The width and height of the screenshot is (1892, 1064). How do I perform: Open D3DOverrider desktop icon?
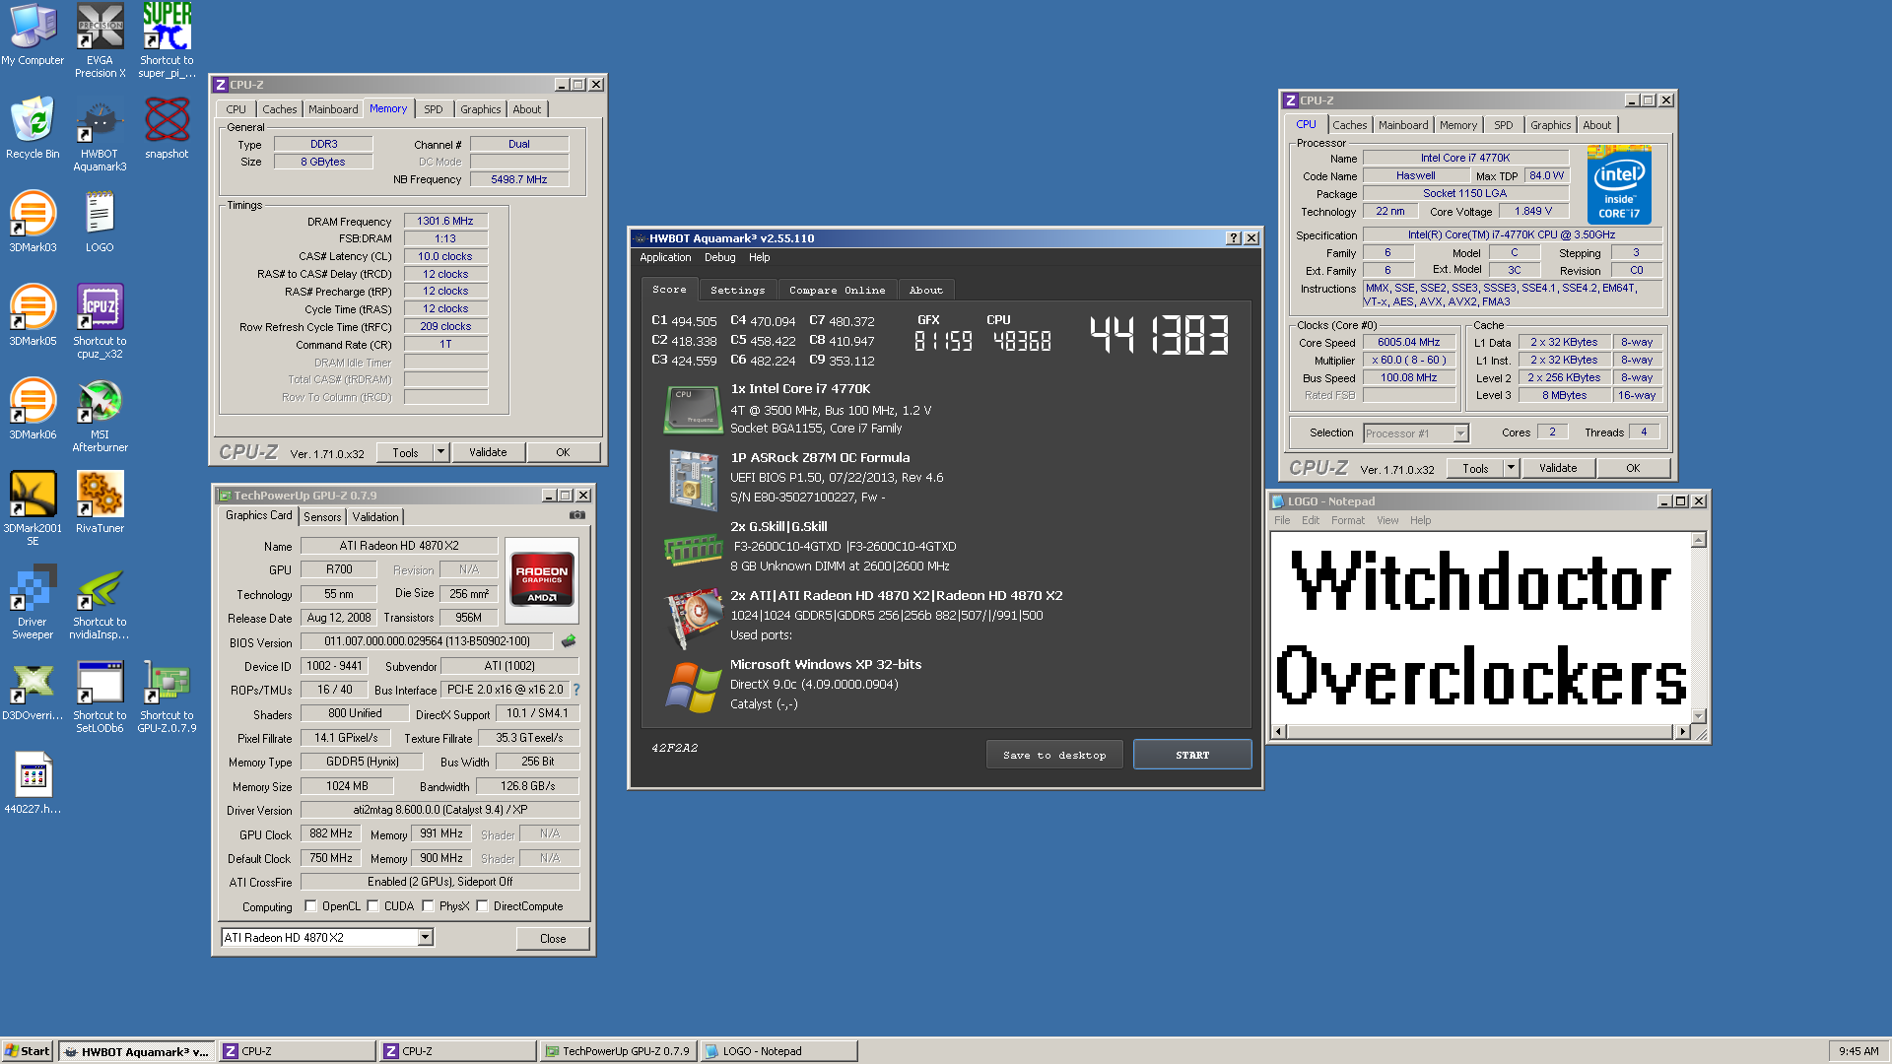(33, 690)
